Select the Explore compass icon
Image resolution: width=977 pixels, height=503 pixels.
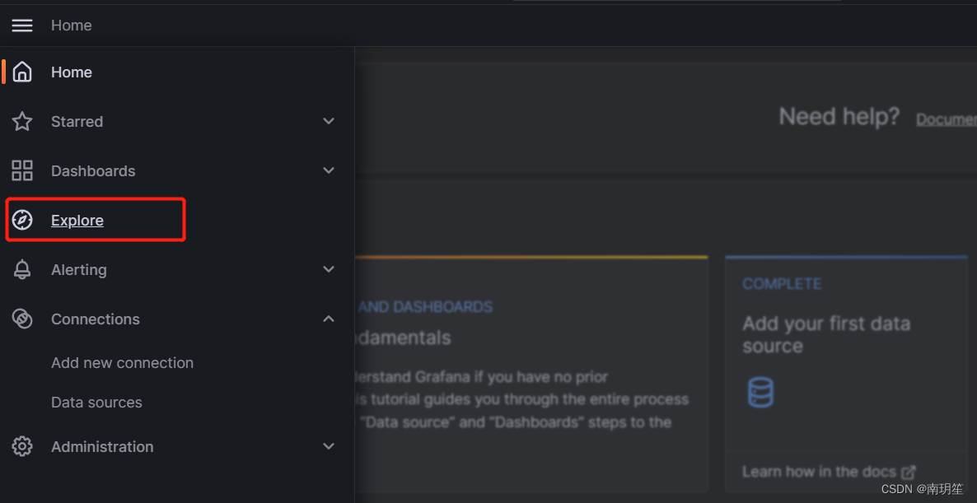click(x=21, y=220)
